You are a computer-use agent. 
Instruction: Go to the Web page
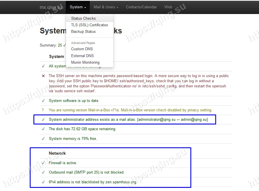coord(168,7)
